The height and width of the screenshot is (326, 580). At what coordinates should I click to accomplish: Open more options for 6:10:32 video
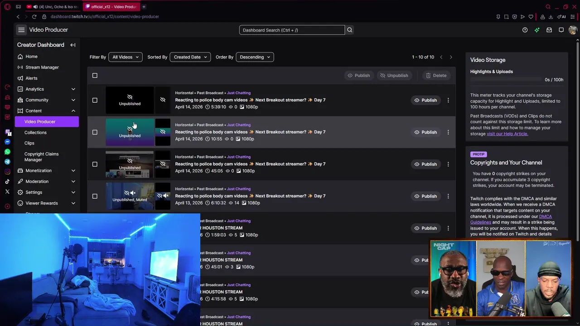click(x=448, y=196)
